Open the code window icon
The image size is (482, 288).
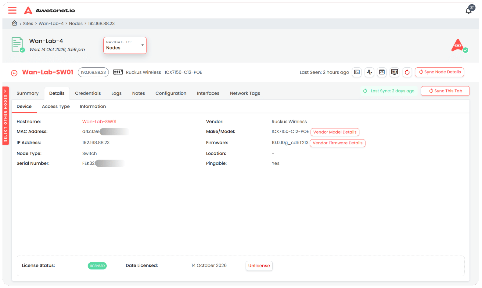tap(382, 72)
